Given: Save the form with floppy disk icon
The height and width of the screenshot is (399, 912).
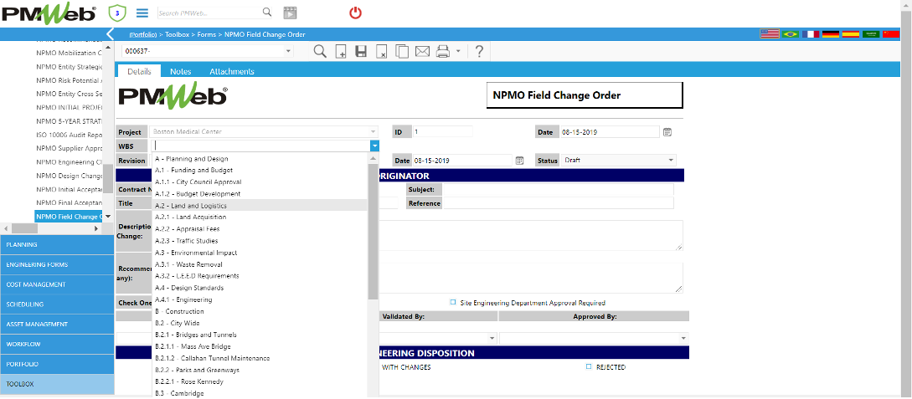Looking at the screenshot, I should coord(361,51).
